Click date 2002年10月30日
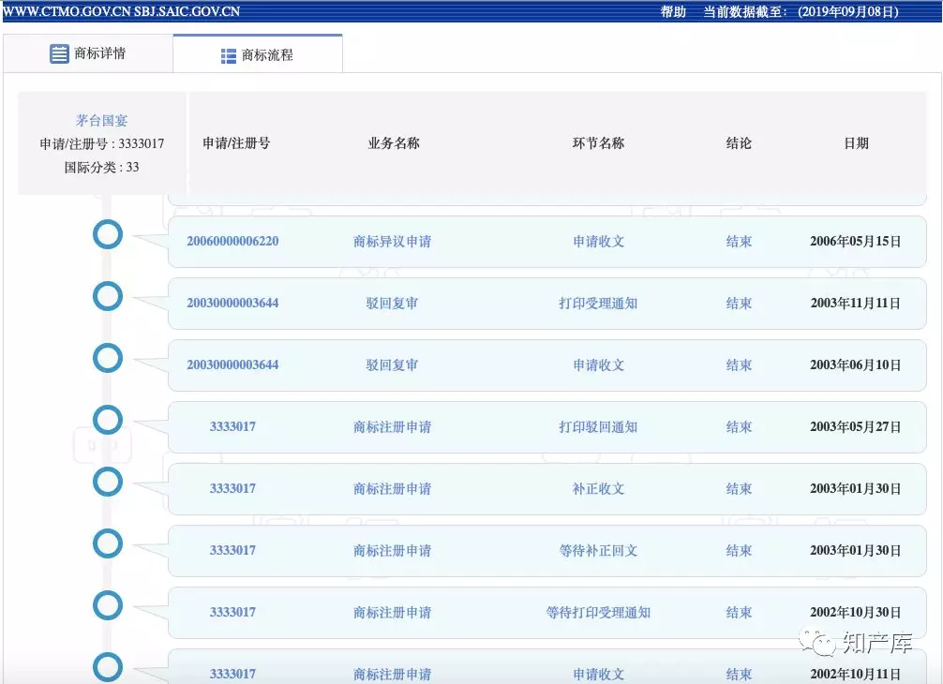 click(x=855, y=613)
